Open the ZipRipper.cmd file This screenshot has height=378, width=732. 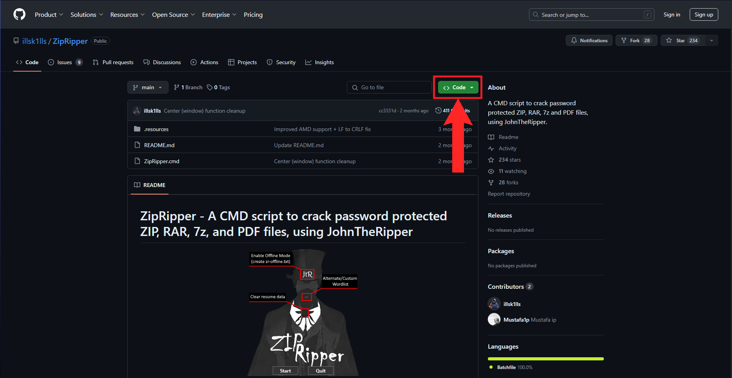[161, 161]
